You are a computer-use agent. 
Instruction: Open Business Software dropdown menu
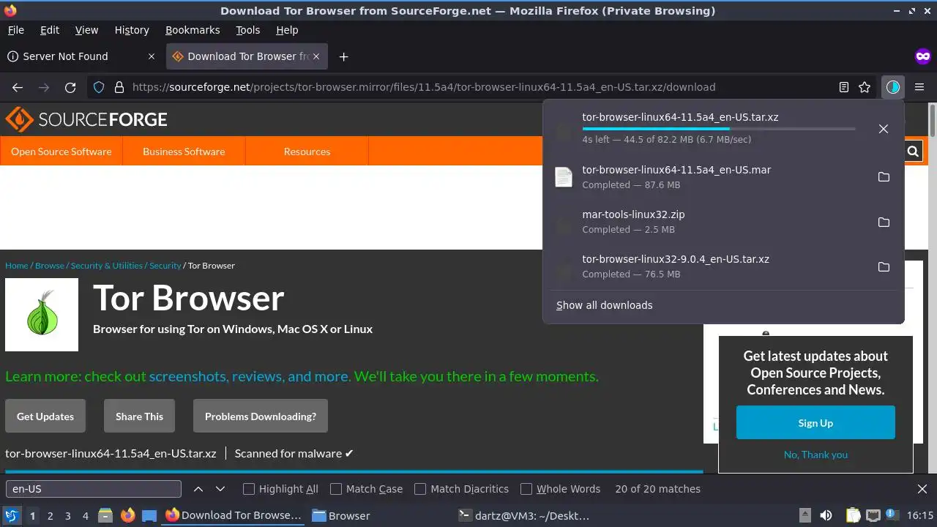184,152
